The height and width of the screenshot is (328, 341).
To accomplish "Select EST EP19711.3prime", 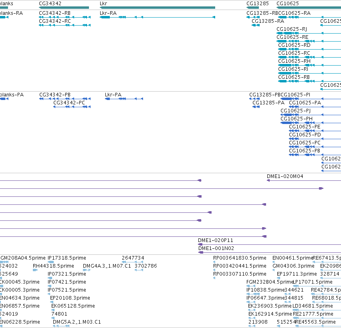I will [297, 274].
